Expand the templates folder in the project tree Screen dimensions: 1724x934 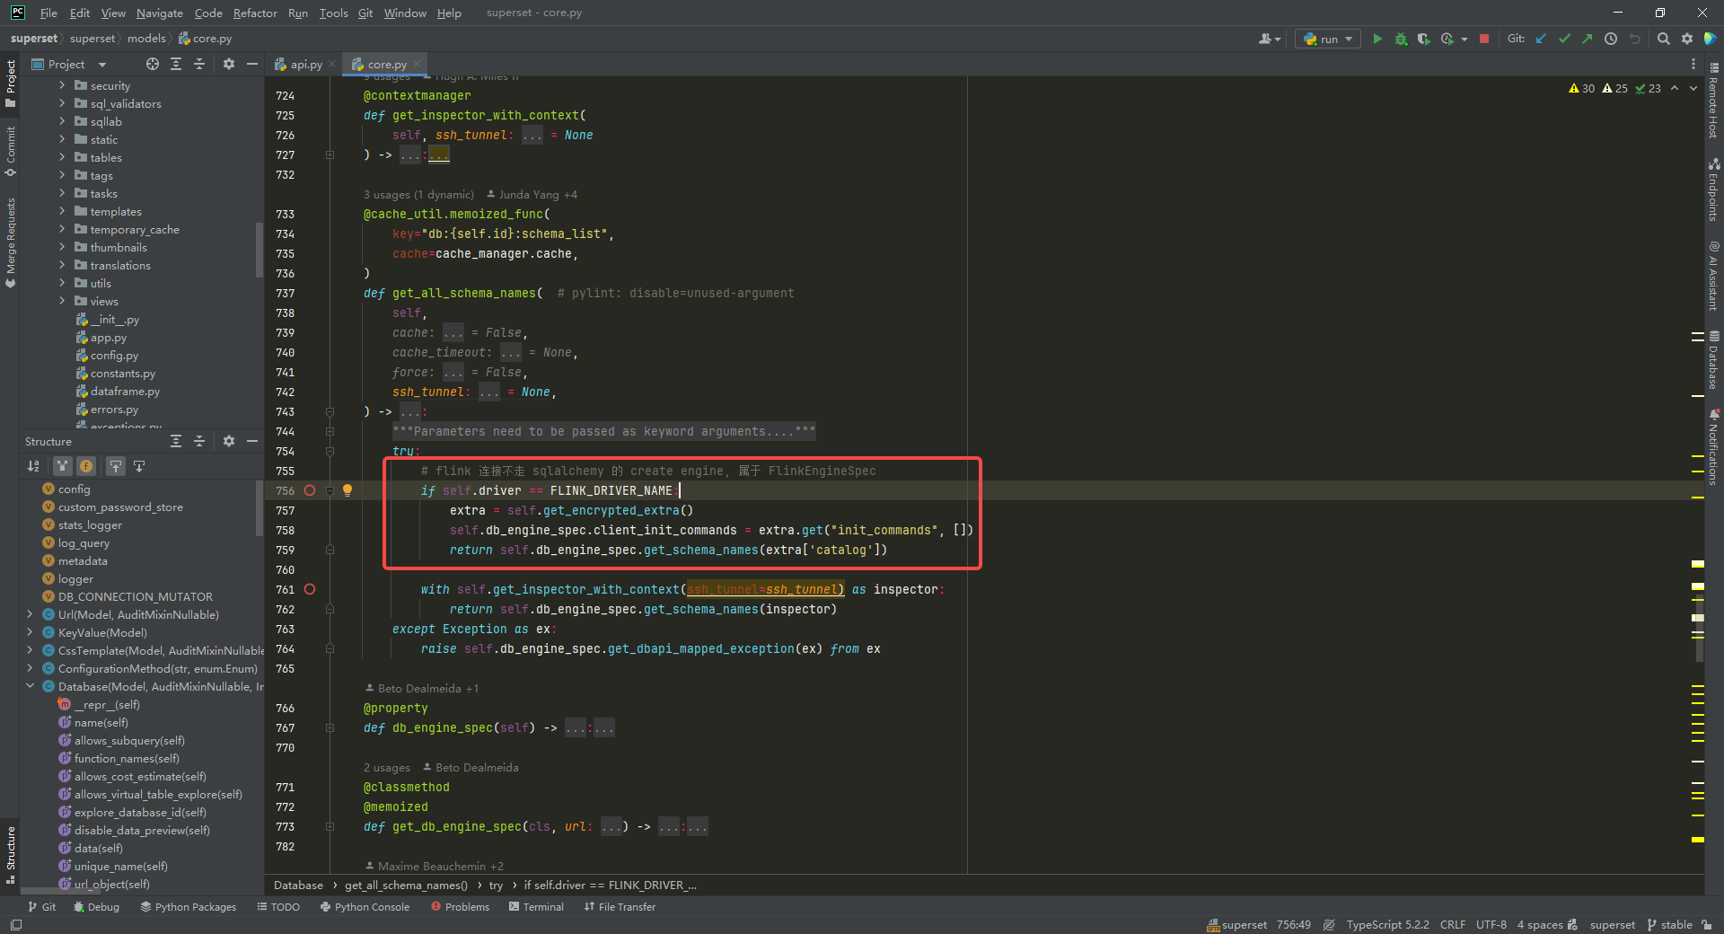click(x=62, y=211)
